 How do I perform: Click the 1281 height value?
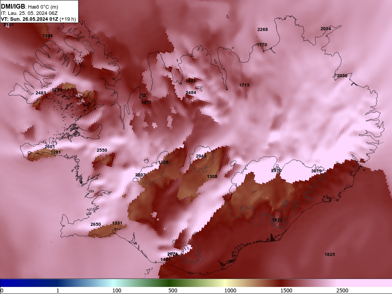tap(56, 152)
